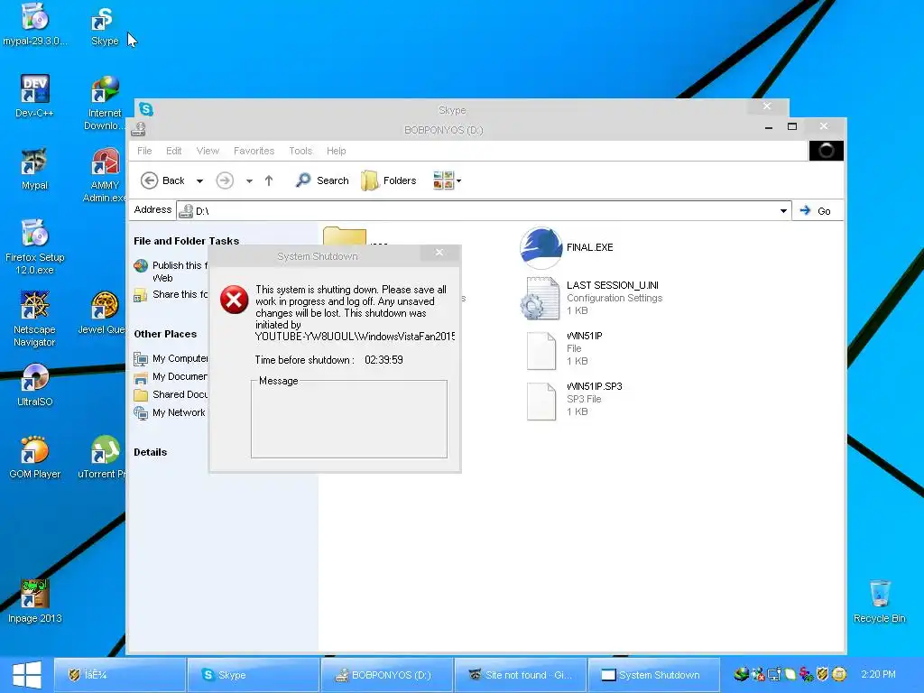Open the Favorites menu in Explorer
This screenshot has width=924, height=693.
tap(254, 151)
